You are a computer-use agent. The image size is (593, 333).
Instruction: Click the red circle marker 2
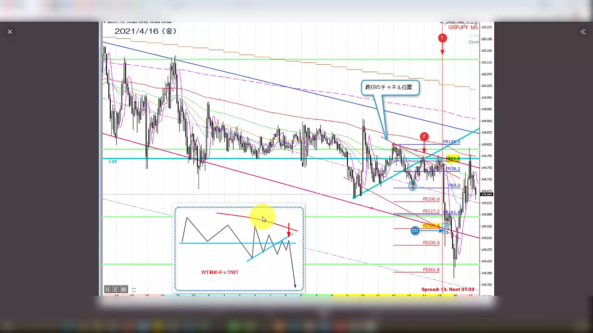tap(424, 136)
